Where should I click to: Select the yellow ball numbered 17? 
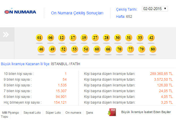(x=73, y=38)
